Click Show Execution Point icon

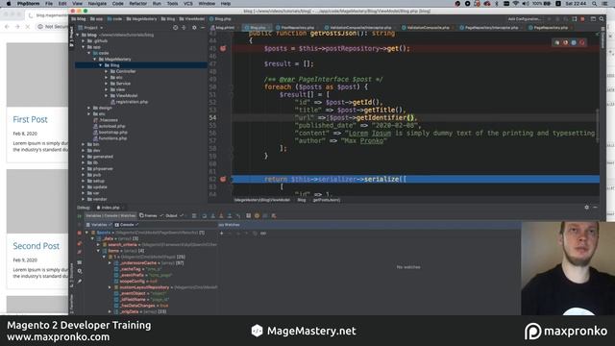[194, 215]
